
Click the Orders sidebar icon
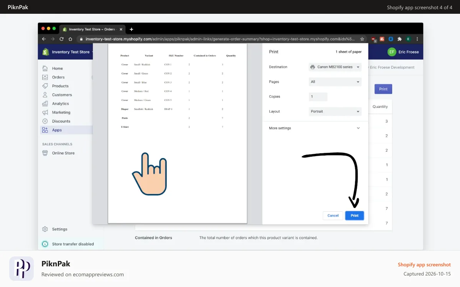pyautogui.click(x=45, y=77)
